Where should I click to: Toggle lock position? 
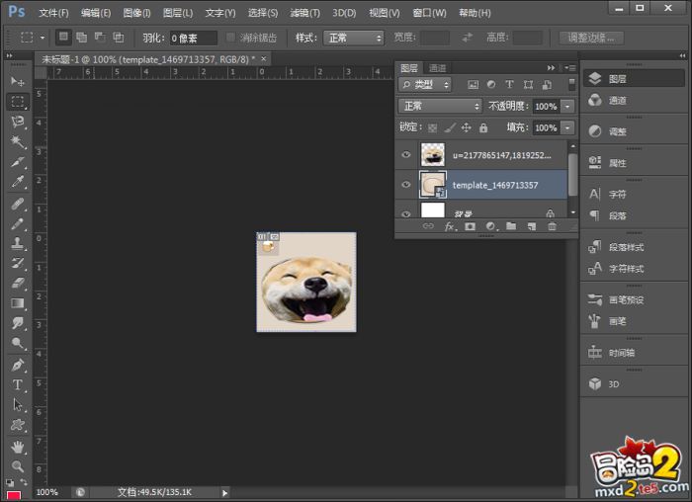466,127
